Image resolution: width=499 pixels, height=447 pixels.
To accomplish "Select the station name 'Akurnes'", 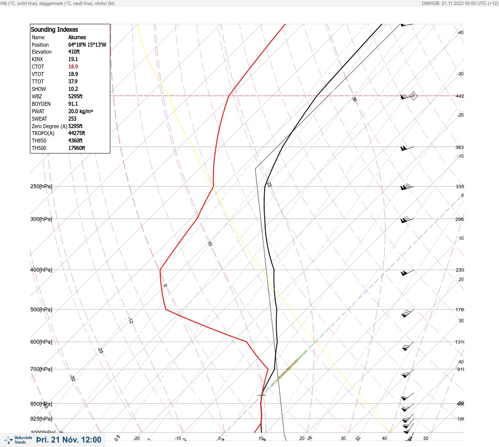I will pos(77,37).
